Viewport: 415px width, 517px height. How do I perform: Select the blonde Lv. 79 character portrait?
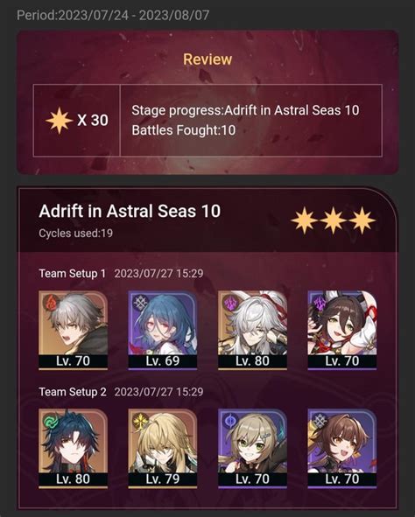click(x=163, y=449)
